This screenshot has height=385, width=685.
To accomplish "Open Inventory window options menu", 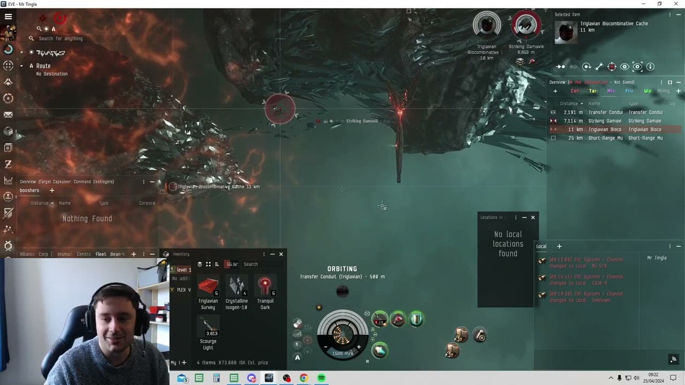I will (x=263, y=254).
